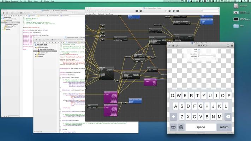Open the desktop folder icon
251x141 pixels.
click(x=236, y=26)
